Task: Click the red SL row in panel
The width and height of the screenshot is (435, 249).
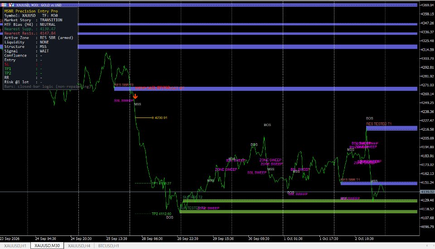Action: [23, 64]
